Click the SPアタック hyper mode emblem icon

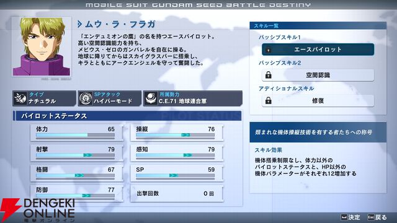[x=86, y=98]
